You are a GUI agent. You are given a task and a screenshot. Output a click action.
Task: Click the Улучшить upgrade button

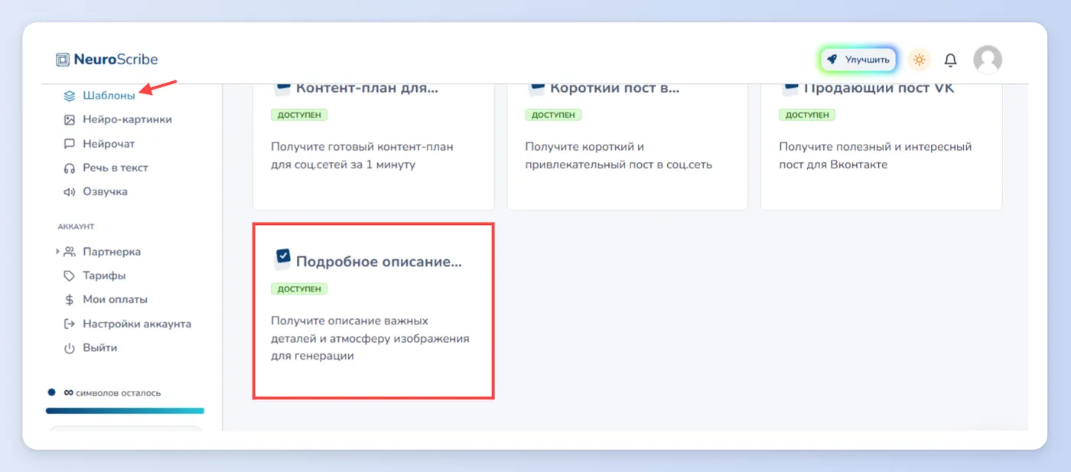[858, 60]
